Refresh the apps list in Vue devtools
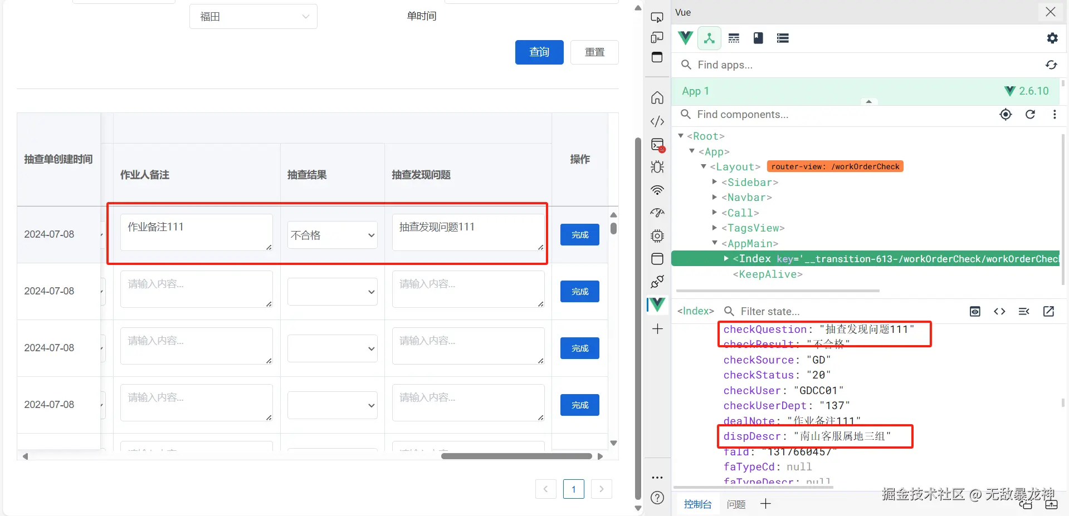Image resolution: width=1069 pixels, height=516 pixels. pos(1051,65)
